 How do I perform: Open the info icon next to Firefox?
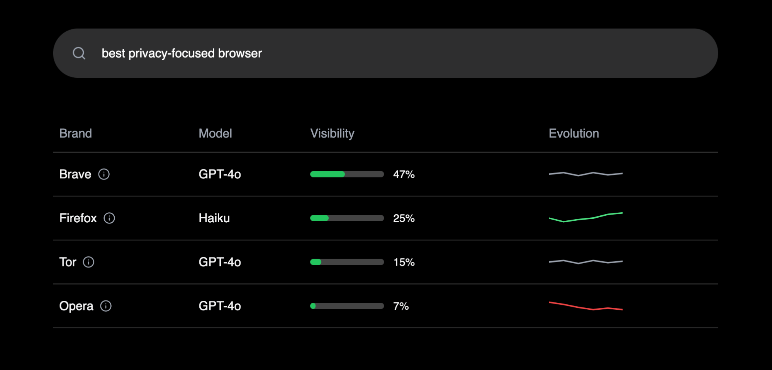tap(109, 218)
